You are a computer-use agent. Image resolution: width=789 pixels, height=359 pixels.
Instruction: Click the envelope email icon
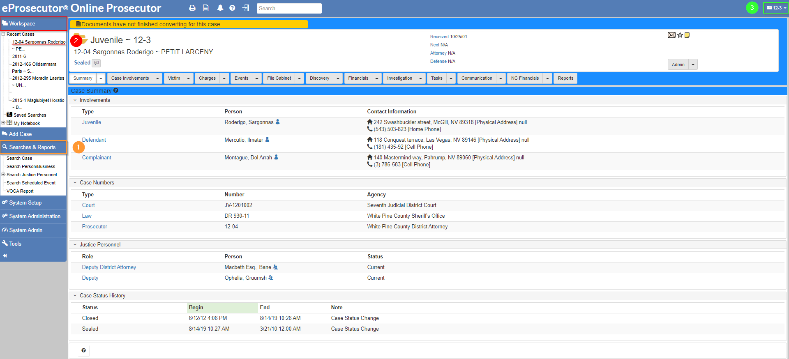pos(671,35)
